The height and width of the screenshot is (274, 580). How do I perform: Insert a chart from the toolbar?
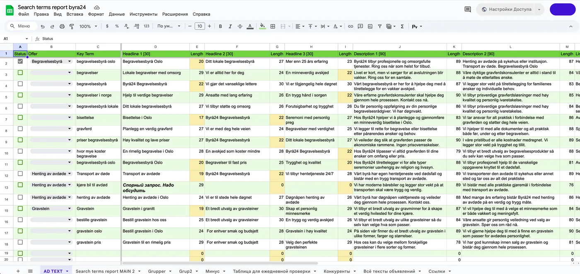pyautogui.click(x=370, y=26)
